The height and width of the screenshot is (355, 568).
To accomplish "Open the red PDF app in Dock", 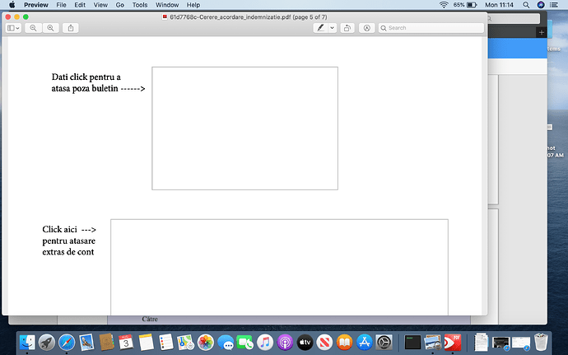I will tap(453, 342).
